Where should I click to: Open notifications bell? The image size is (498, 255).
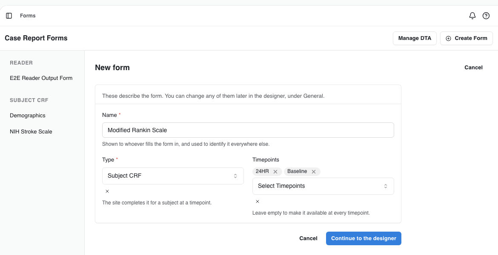click(x=472, y=16)
